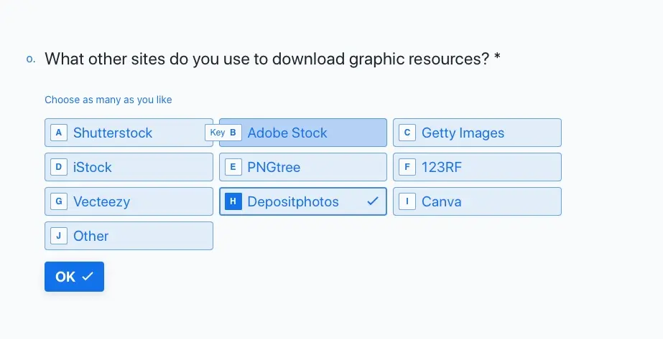This screenshot has width=663, height=339.
Task: Click the question text about graphic resources
Action: click(x=272, y=59)
